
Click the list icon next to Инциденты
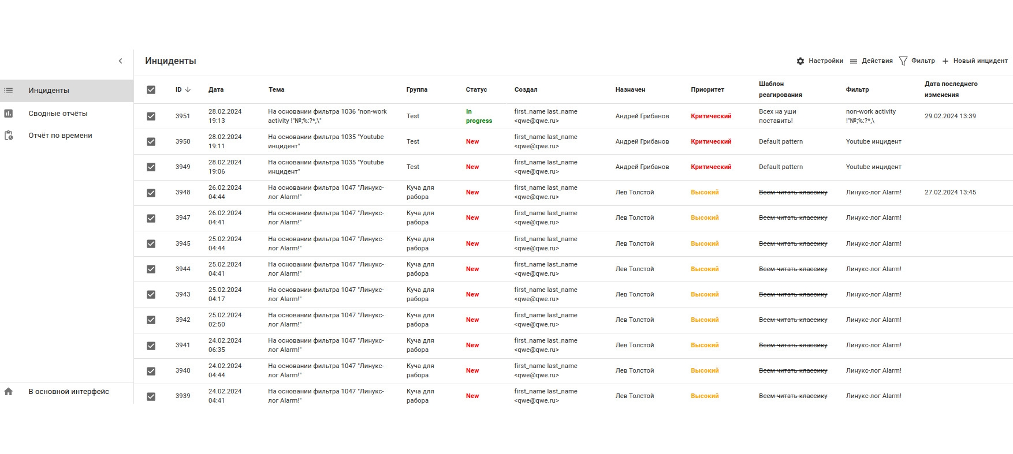click(9, 91)
